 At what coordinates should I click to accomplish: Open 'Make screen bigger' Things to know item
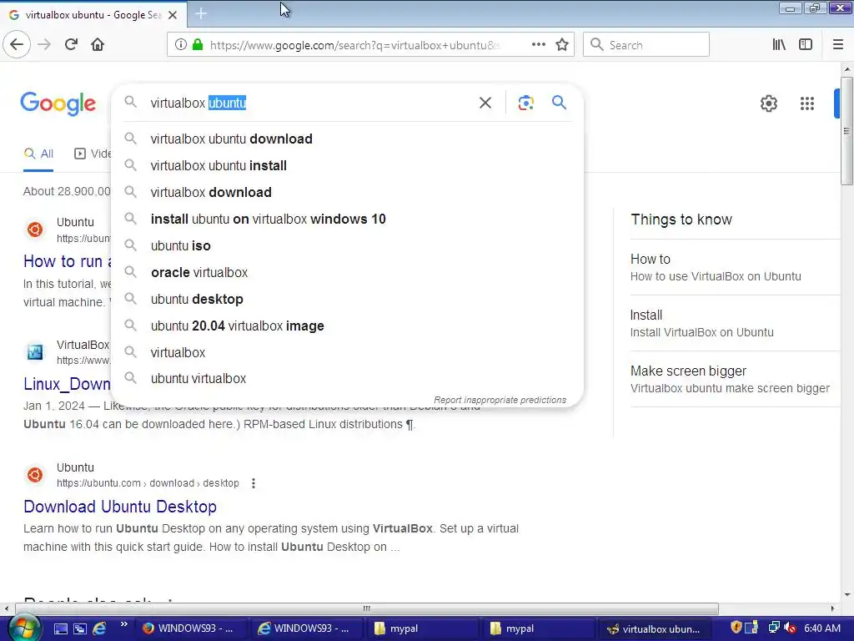tap(730, 380)
